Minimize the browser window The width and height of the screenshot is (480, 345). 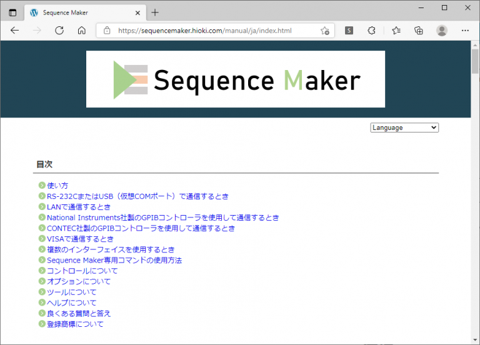(421, 7)
